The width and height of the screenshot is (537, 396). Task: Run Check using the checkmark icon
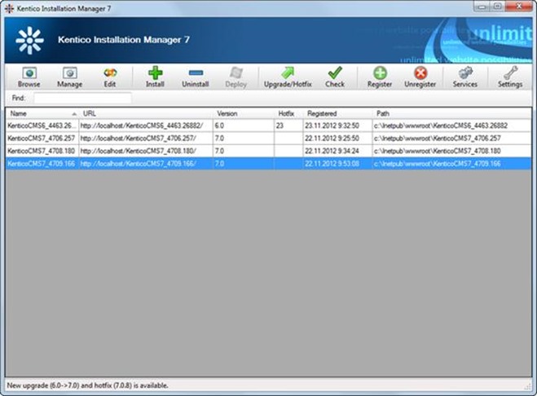(335, 73)
